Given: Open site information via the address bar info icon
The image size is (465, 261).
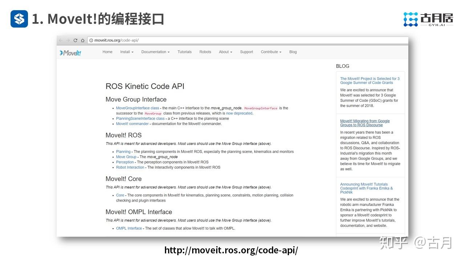Looking at the screenshot, I should coord(91,40).
